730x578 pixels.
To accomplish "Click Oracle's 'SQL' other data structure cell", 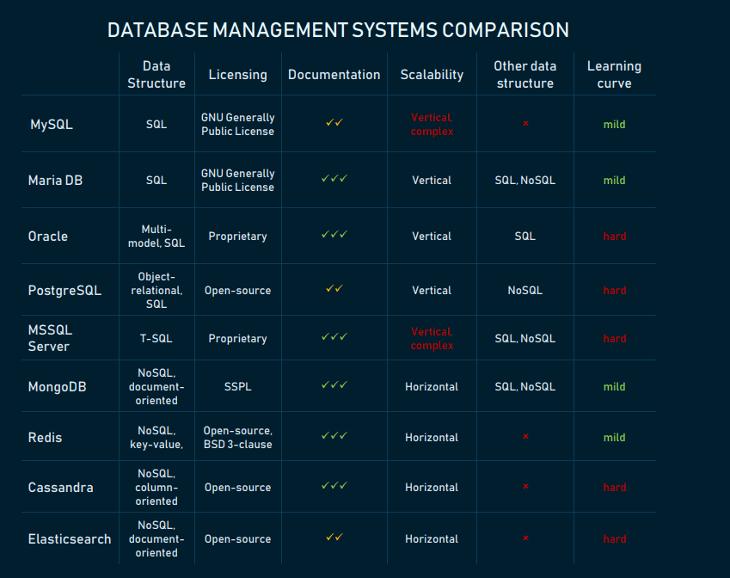I will coord(525,237).
